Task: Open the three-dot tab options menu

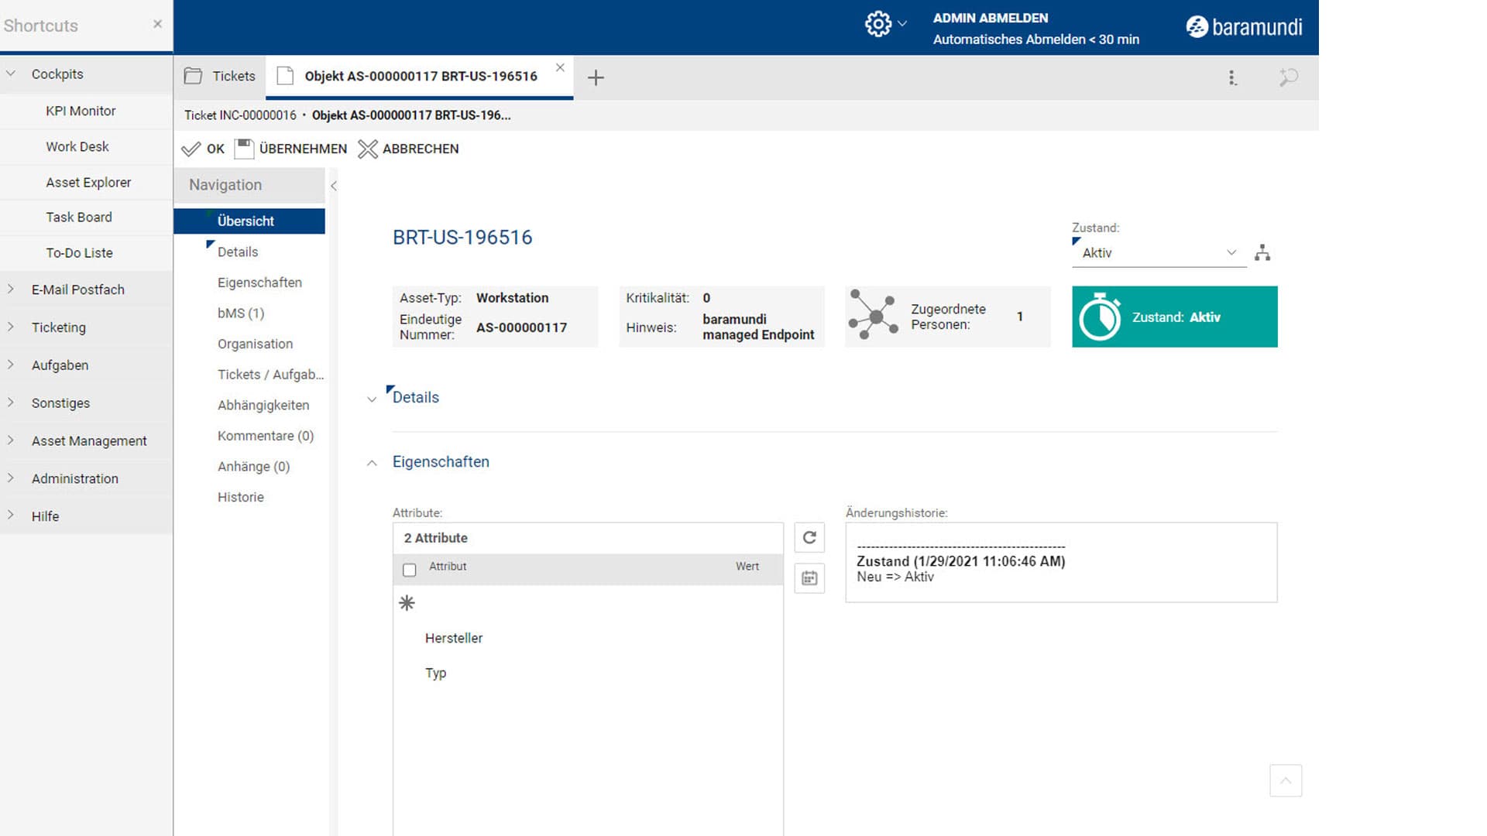Action: click(1231, 77)
